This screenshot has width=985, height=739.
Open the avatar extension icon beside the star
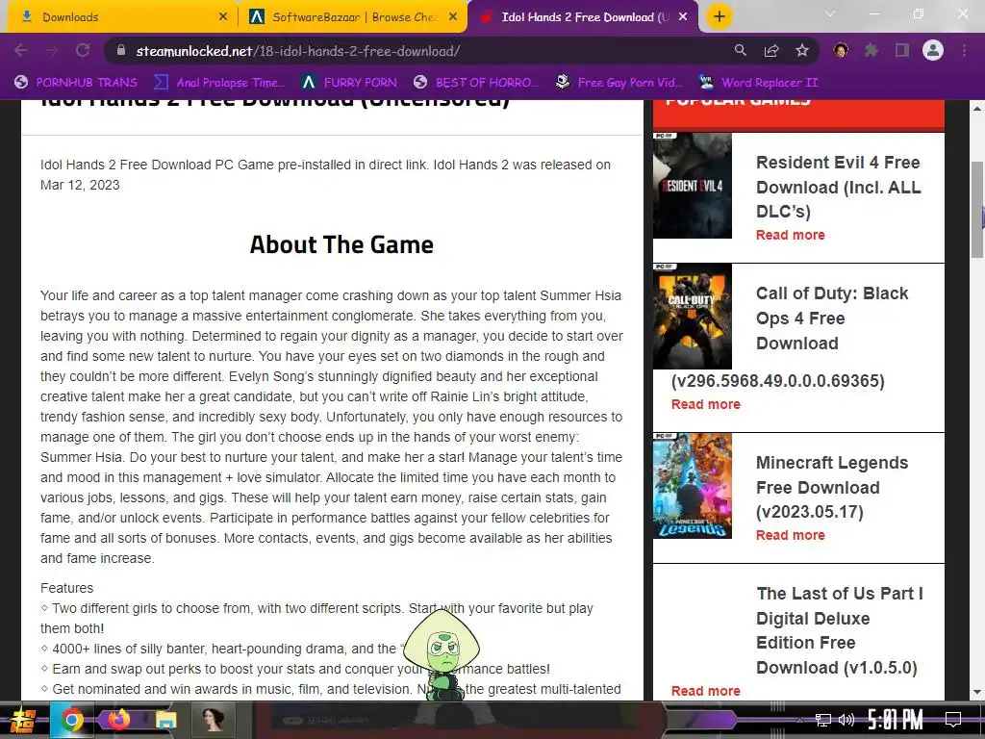click(841, 50)
